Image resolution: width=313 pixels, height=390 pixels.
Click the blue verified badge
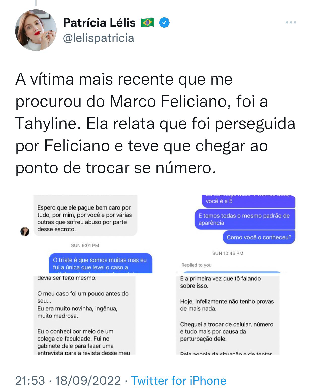pos(164,23)
